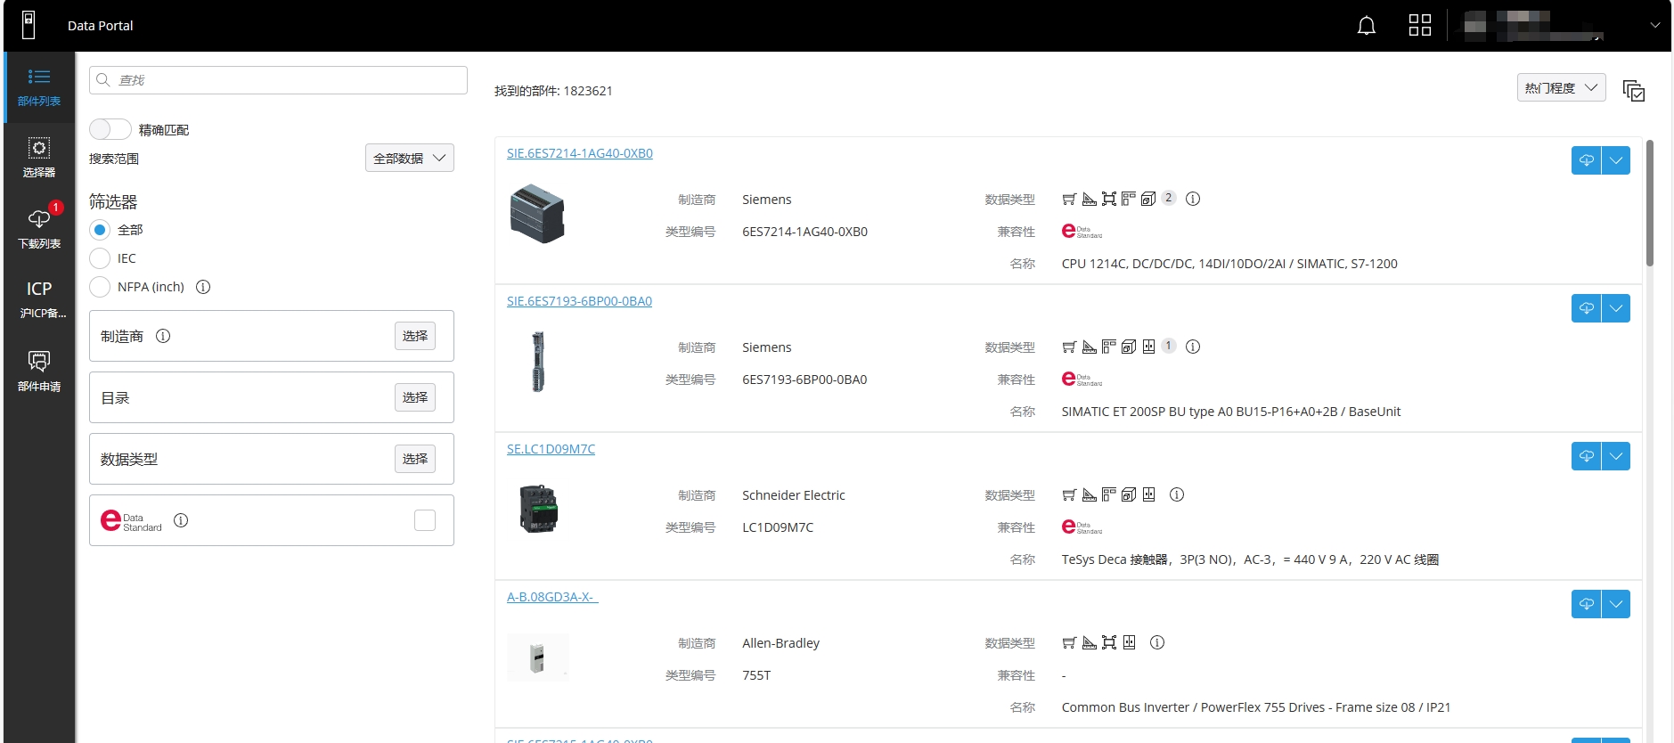
Task: Switch to 选择器 in the sidebar
Action: [39, 158]
